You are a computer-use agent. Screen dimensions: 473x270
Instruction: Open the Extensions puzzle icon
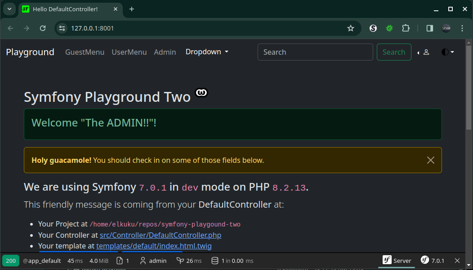406,28
